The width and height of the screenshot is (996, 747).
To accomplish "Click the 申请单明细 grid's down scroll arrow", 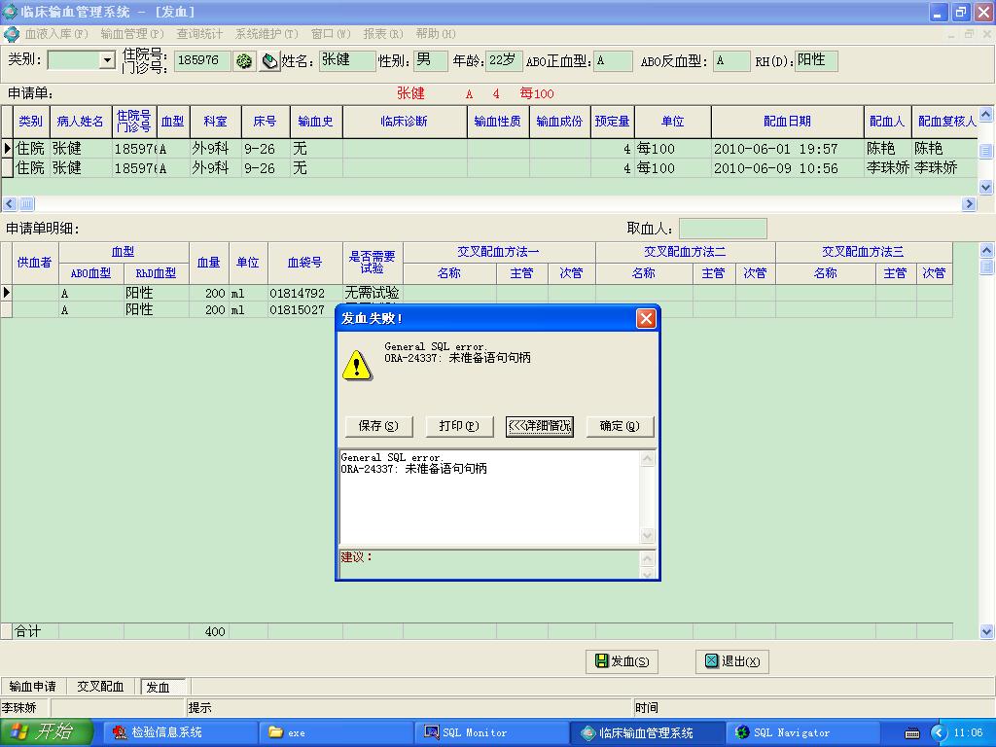I will (986, 631).
